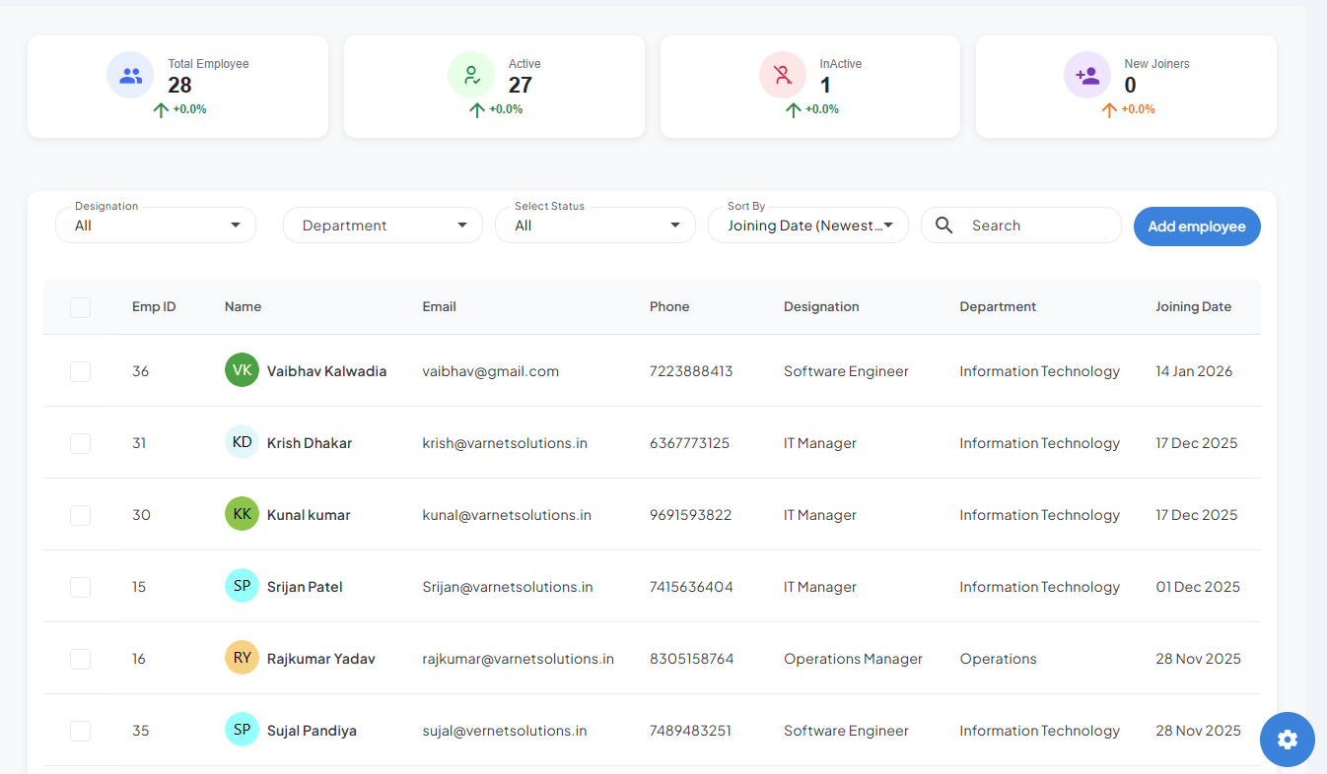This screenshot has width=1327, height=774.
Task: Toggle the select-all checkbox in table header
Action: [81, 307]
